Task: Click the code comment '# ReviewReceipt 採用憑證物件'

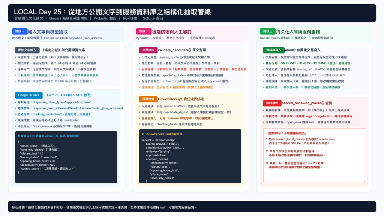Action: (x=162, y=134)
